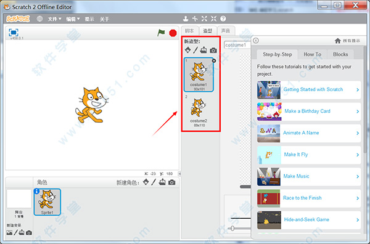This screenshot has height=244, width=370.
Task: Paint a new sprite
Action: click(x=154, y=182)
